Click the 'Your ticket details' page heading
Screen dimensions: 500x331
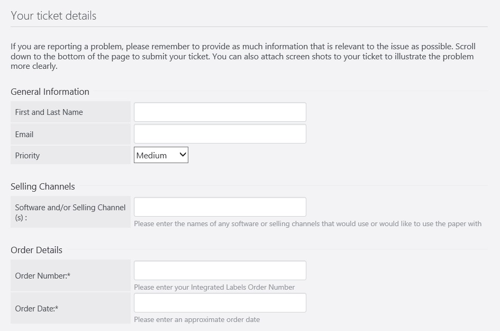pos(53,16)
